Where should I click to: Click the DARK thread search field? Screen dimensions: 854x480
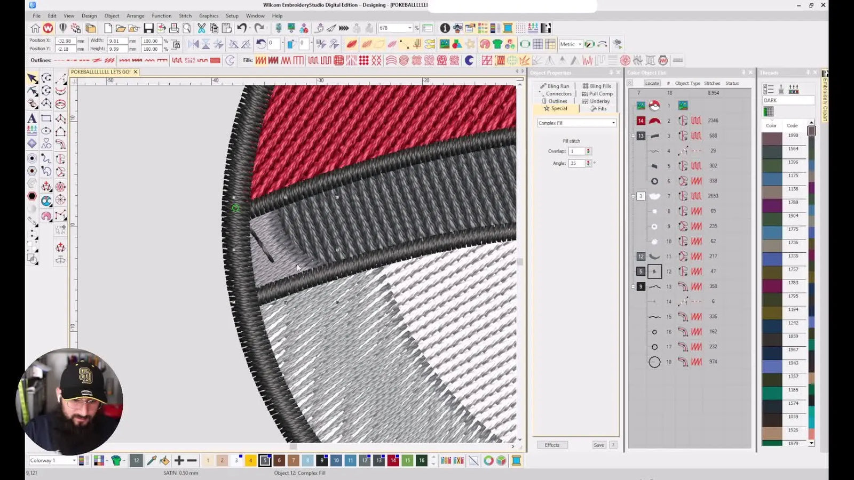coord(788,100)
